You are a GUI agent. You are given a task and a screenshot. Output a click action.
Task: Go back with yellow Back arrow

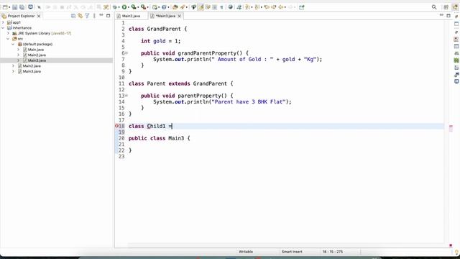tap(280, 7)
